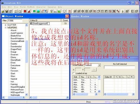The height and width of the screenshot is (104, 140).
Task: Click the redo arrow toolbar icon
Action: coord(20,11)
